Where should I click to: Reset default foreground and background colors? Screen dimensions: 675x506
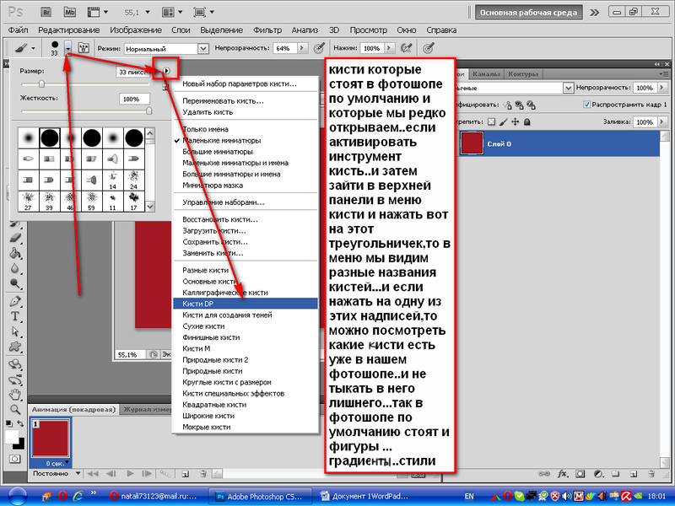(8, 423)
